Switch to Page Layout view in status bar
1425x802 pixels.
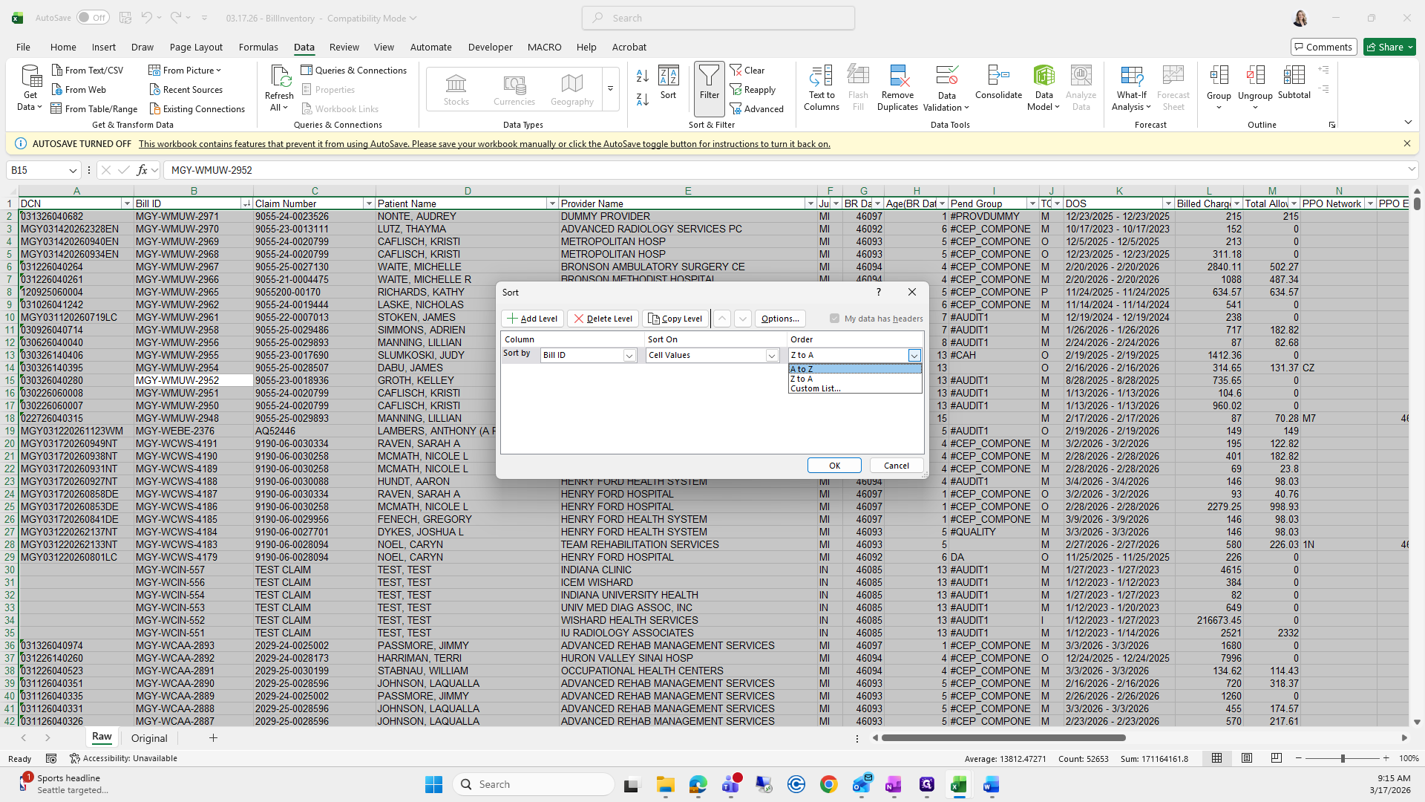pyautogui.click(x=1247, y=758)
